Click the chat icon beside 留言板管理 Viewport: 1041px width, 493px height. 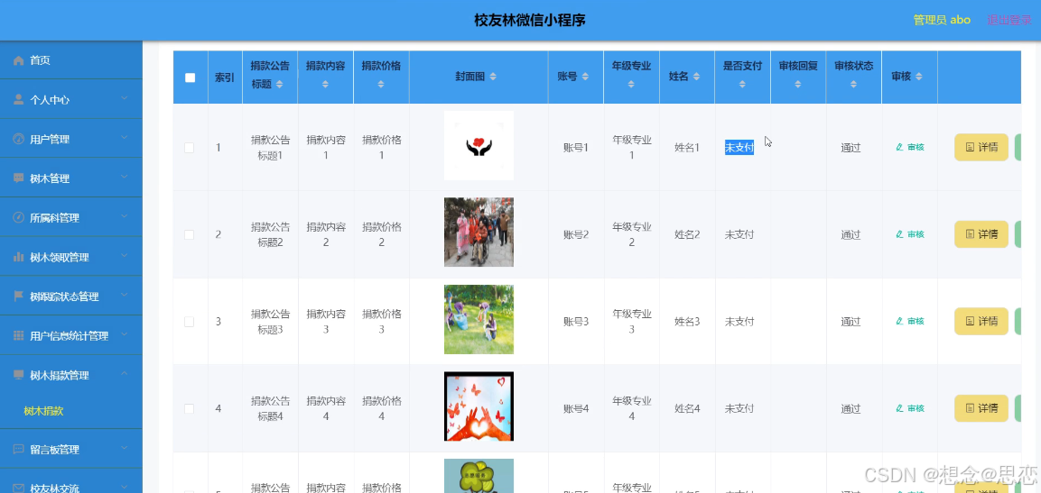pyautogui.click(x=19, y=449)
